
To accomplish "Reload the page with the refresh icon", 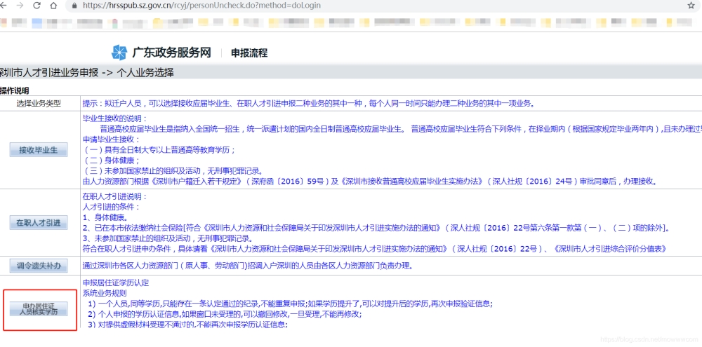I will 37,6.
